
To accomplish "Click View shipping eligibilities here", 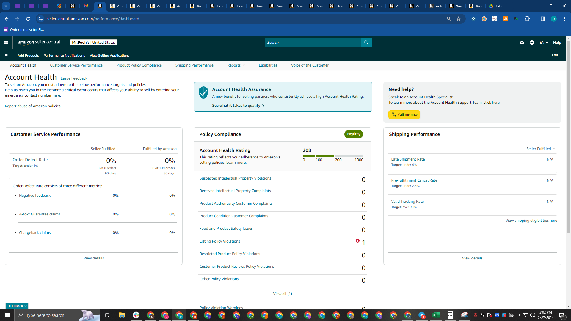I will 531,221.
